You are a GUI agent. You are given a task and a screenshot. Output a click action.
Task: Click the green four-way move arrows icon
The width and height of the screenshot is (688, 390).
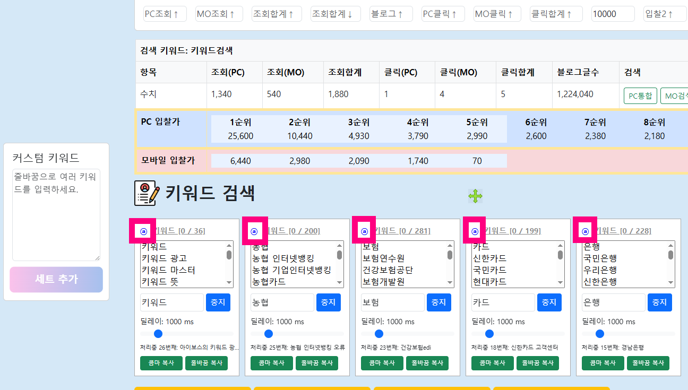click(475, 196)
